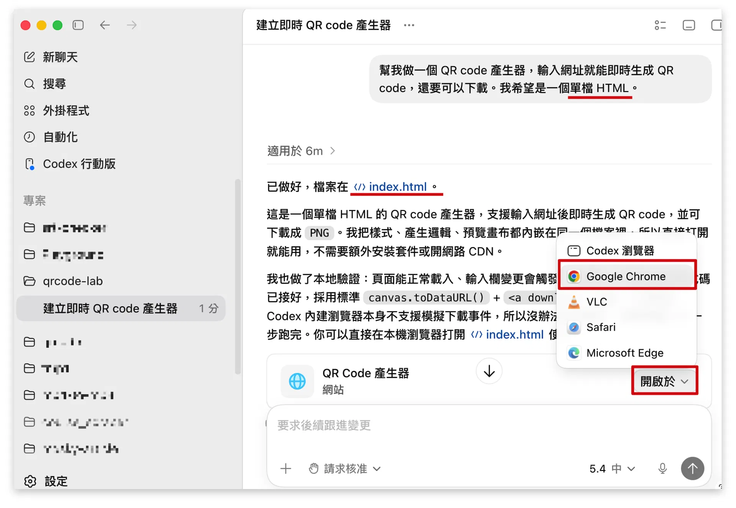Click the plus attachment icon in composer

point(286,469)
